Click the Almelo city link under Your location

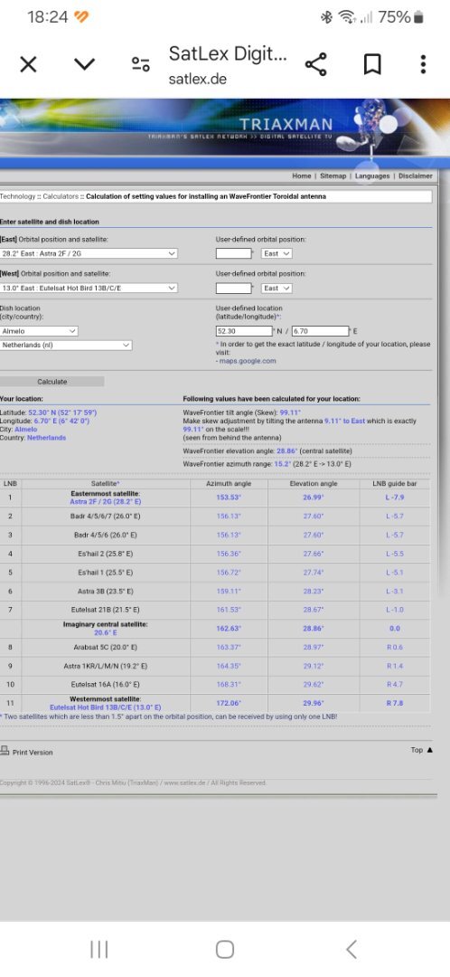pyautogui.click(x=25, y=430)
